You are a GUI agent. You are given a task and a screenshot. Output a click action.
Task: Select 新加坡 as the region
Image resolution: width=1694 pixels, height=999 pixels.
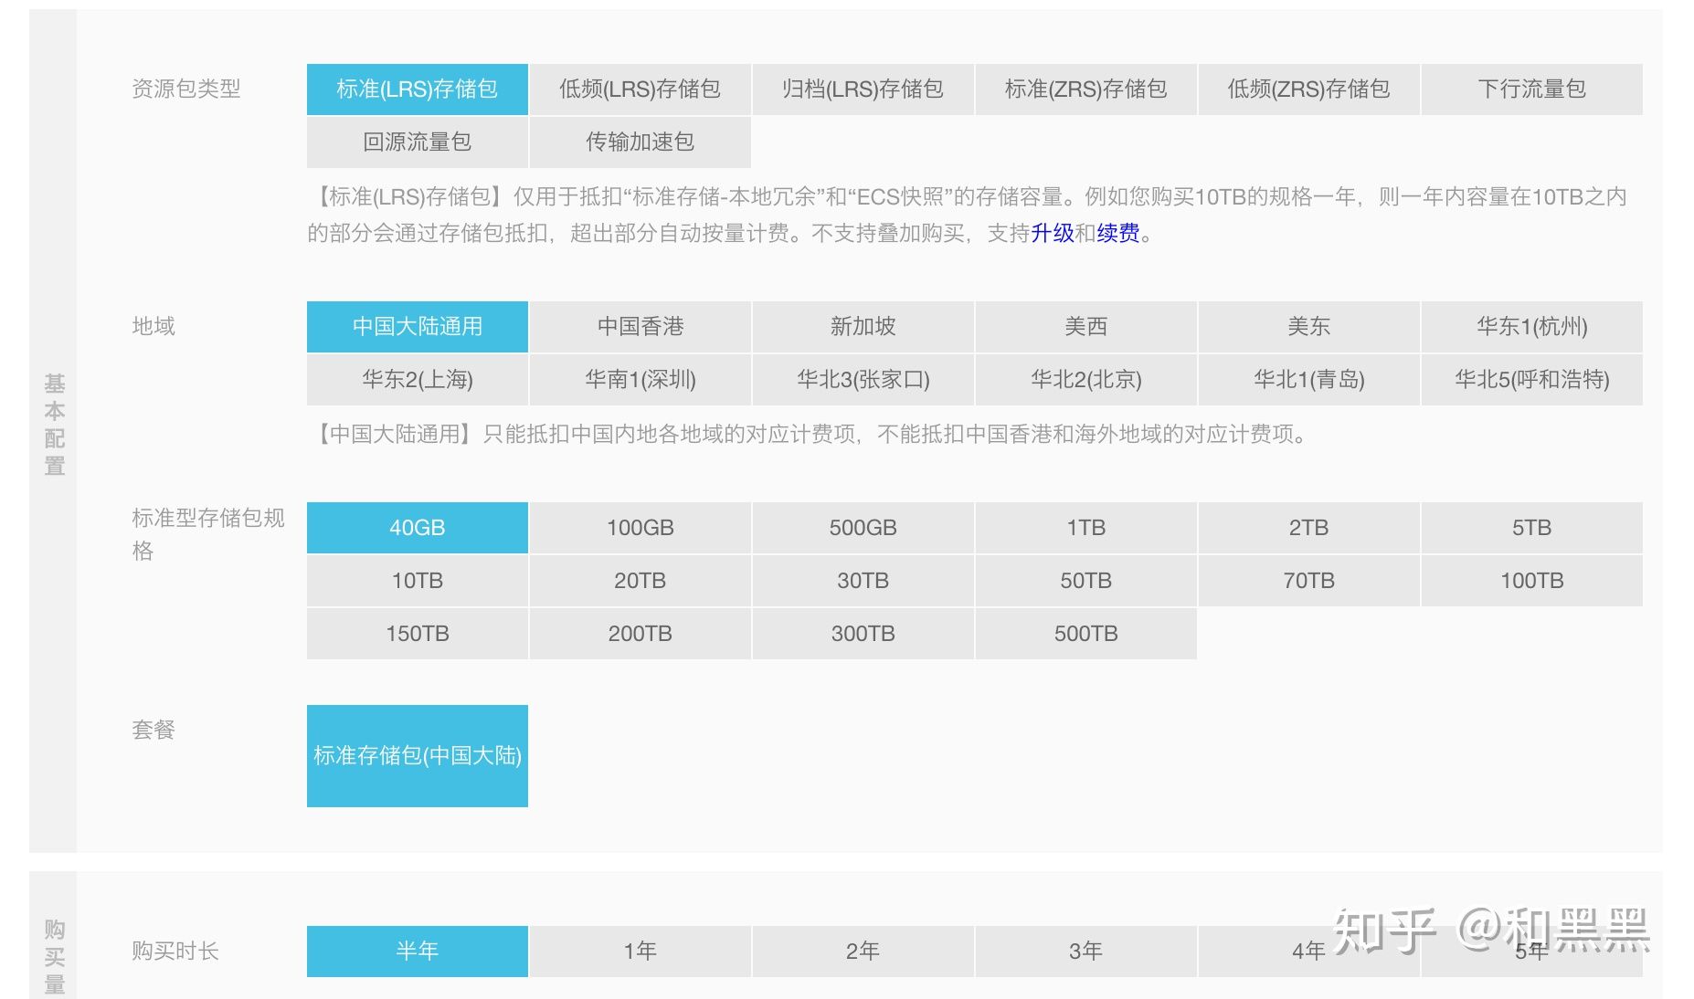click(x=863, y=327)
